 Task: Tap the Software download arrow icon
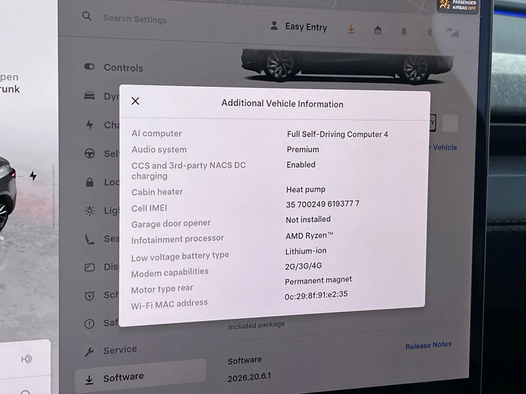coord(89,380)
